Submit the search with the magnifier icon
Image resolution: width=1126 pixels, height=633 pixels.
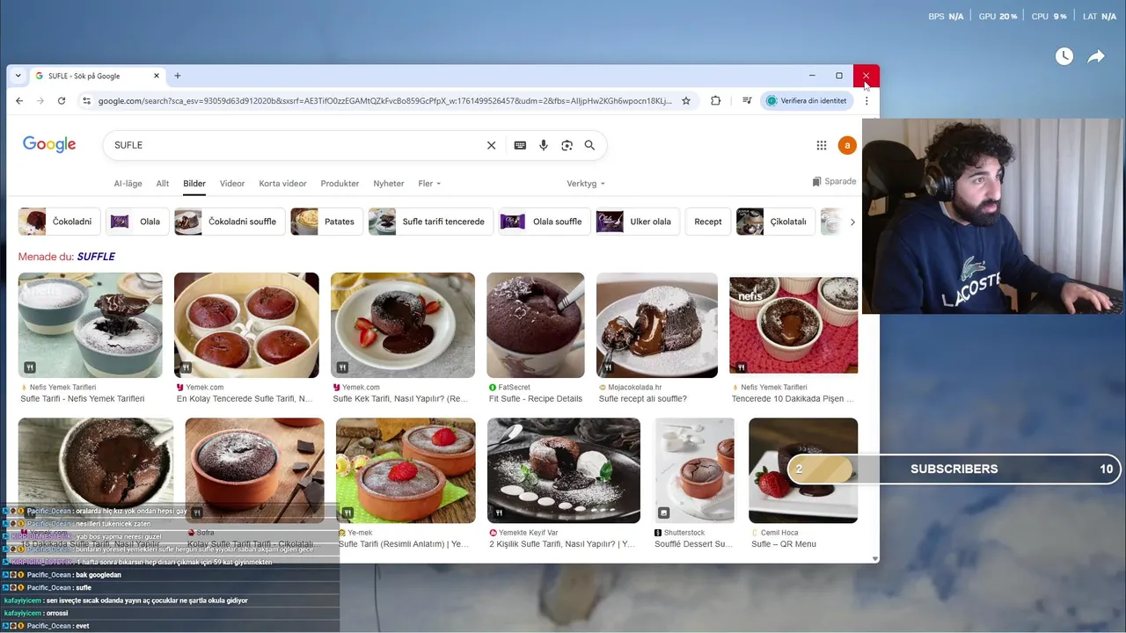point(589,145)
